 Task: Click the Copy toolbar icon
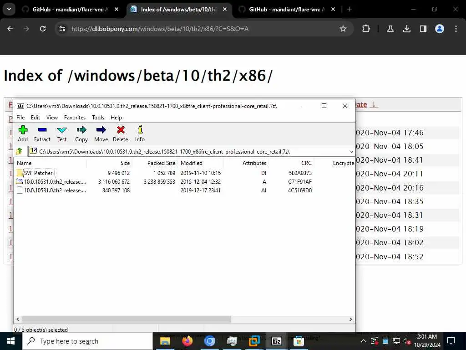click(81, 134)
